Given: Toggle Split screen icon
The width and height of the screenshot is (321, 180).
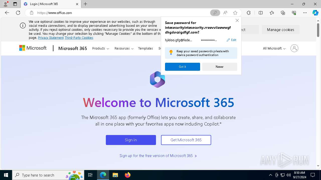Looking at the screenshot, I should point(261,13).
